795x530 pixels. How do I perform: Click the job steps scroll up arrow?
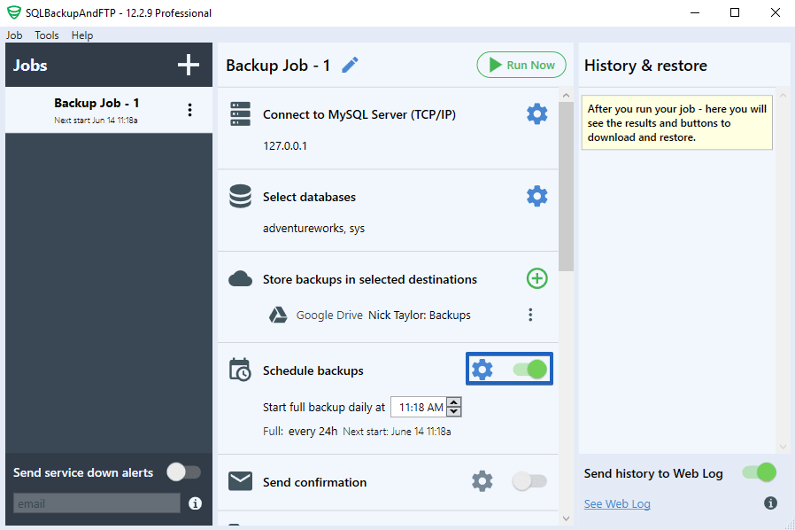(x=566, y=95)
